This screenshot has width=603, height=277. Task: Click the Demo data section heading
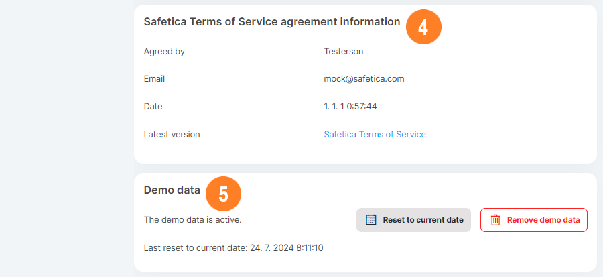click(172, 190)
